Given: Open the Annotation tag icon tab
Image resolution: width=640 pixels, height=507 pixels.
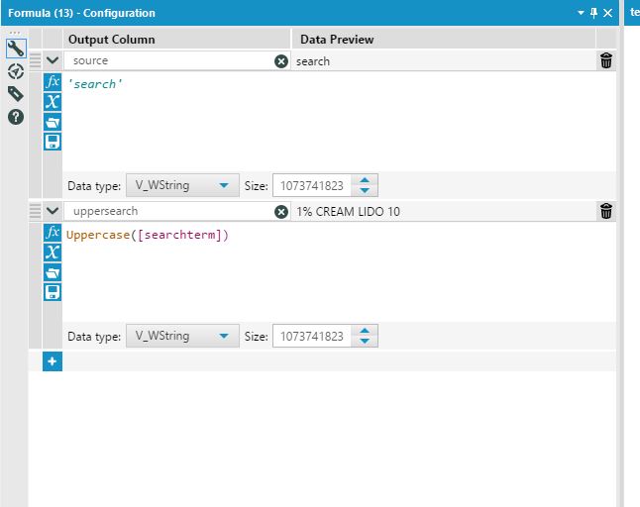Looking at the screenshot, I should click(15, 94).
